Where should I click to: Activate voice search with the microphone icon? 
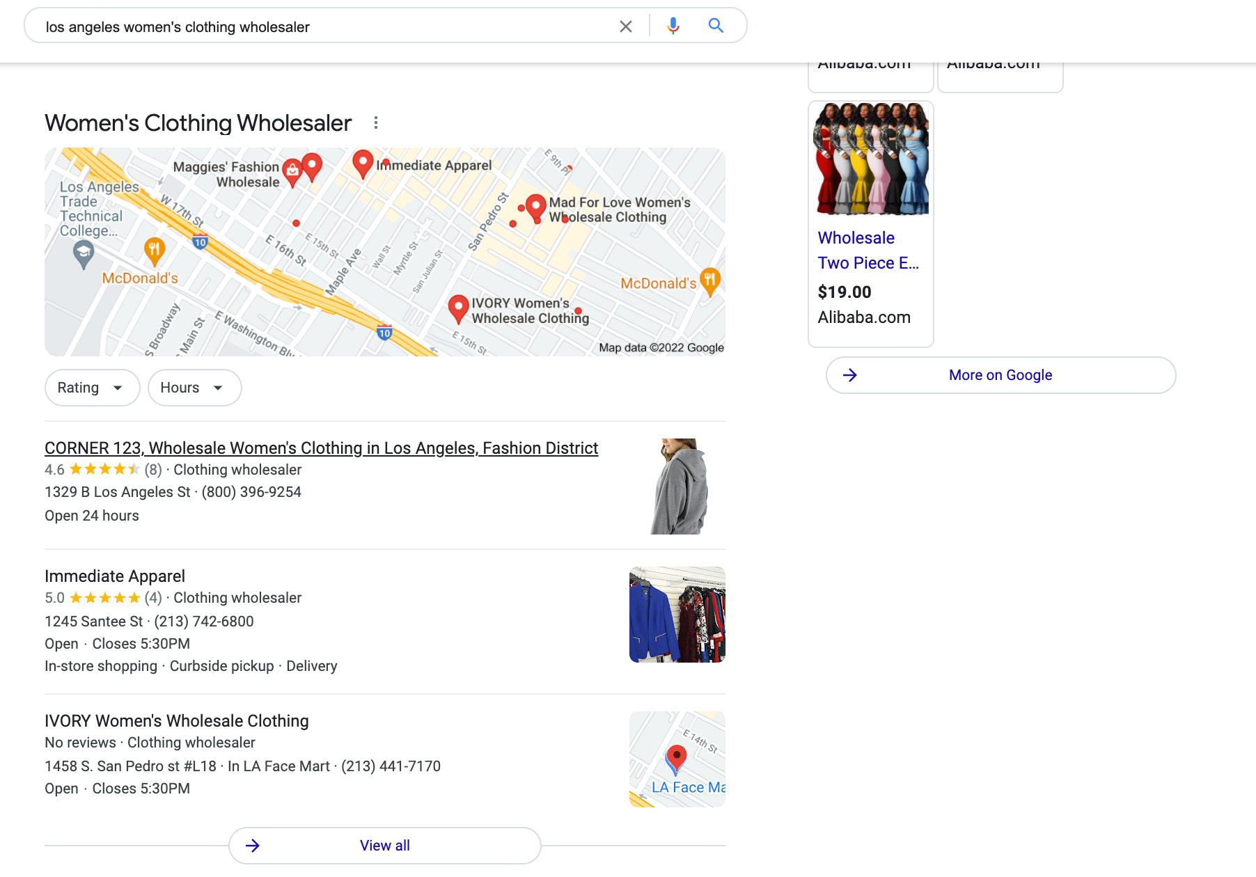click(x=673, y=26)
